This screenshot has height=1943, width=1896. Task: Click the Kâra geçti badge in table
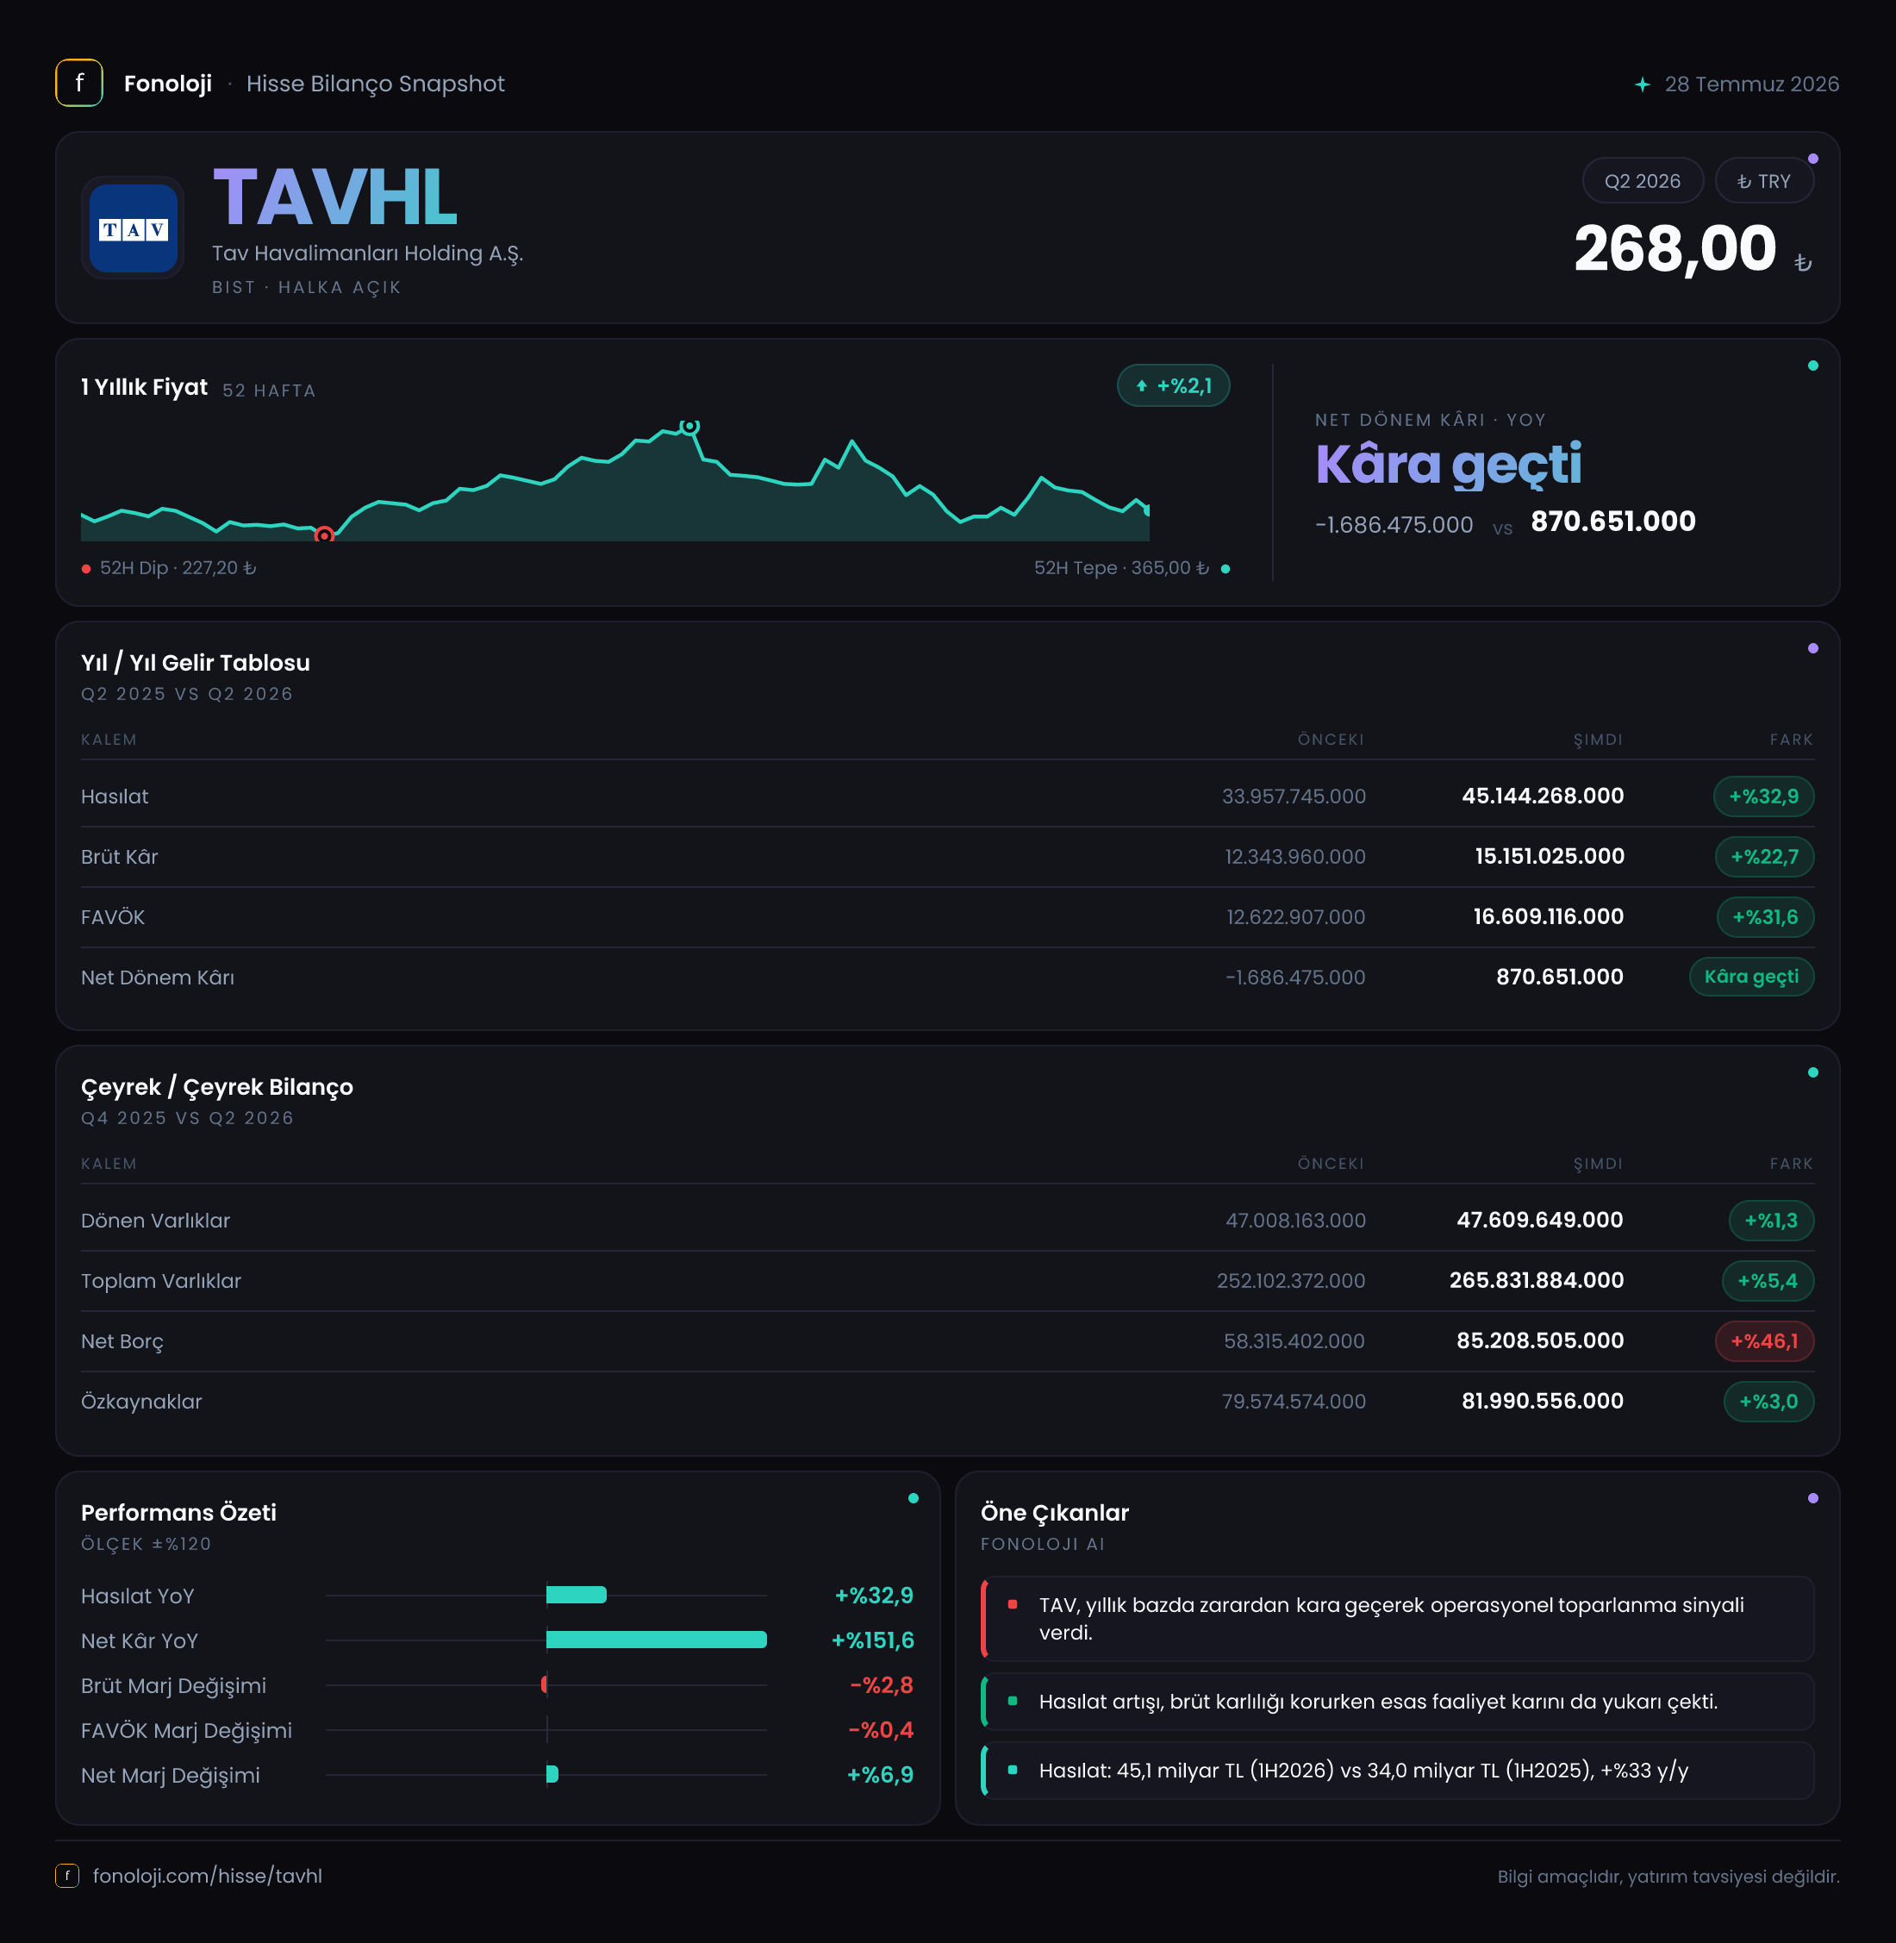click(1751, 976)
